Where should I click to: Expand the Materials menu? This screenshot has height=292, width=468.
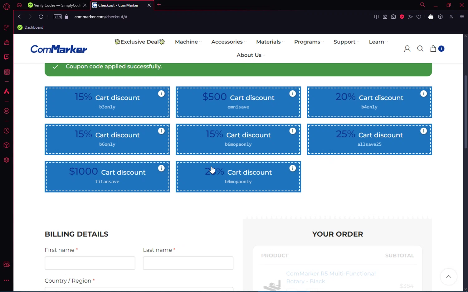pos(270,42)
